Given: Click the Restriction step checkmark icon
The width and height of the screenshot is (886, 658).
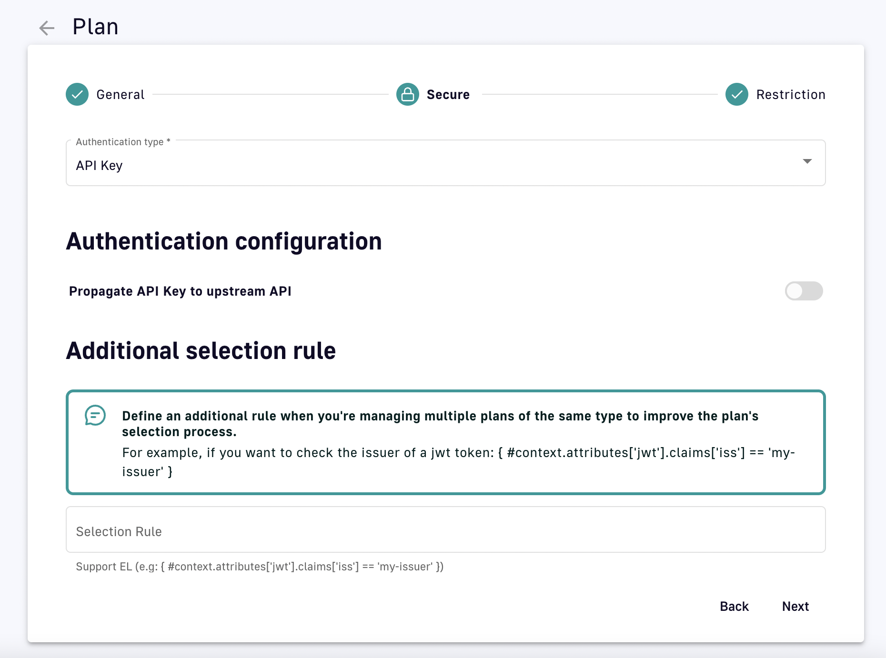Looking at the screenshot, I should pyautogui.click(x=737, y=94).
